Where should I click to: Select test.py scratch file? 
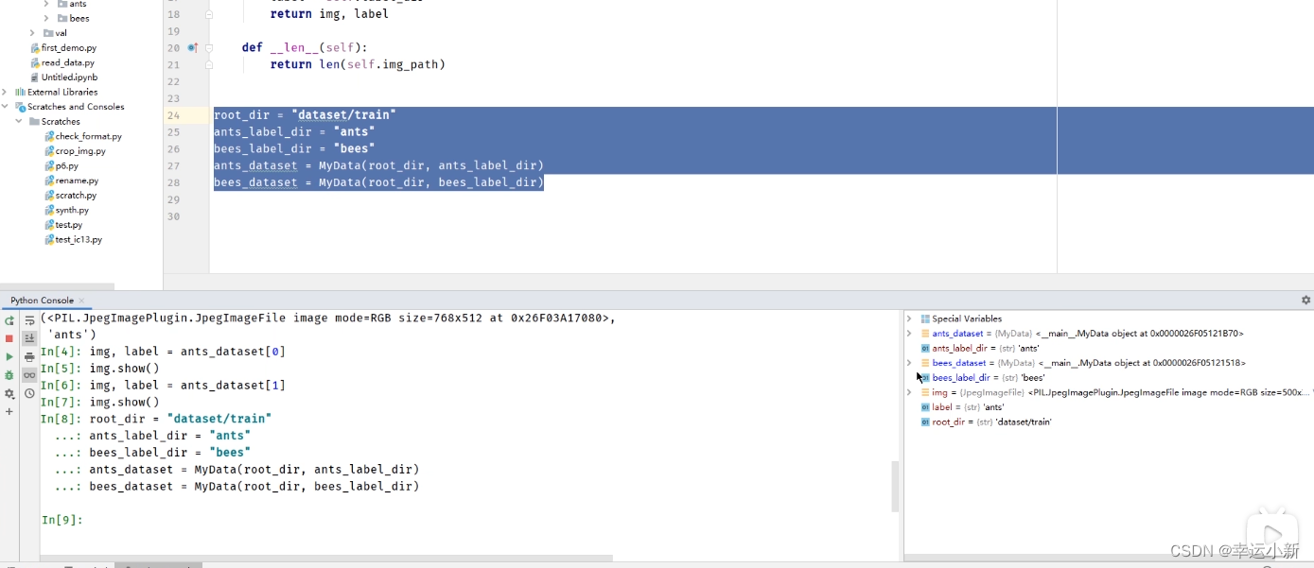coord(62,225)
